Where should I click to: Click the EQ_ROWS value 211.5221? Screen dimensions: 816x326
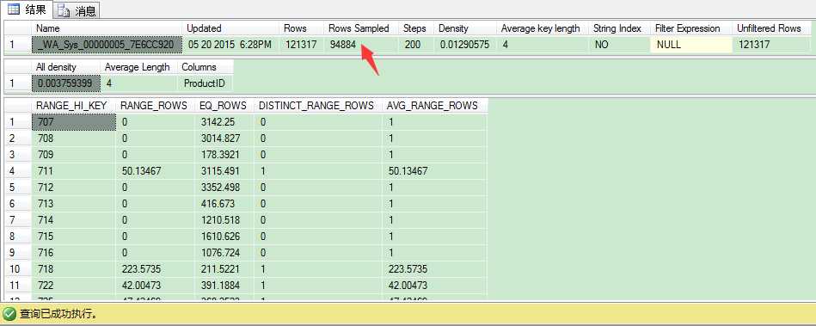point(224,269)
